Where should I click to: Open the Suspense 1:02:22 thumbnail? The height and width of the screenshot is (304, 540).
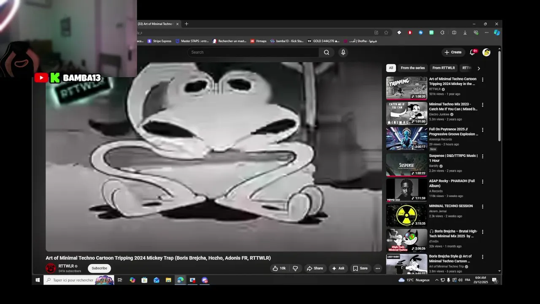point(407,165)
